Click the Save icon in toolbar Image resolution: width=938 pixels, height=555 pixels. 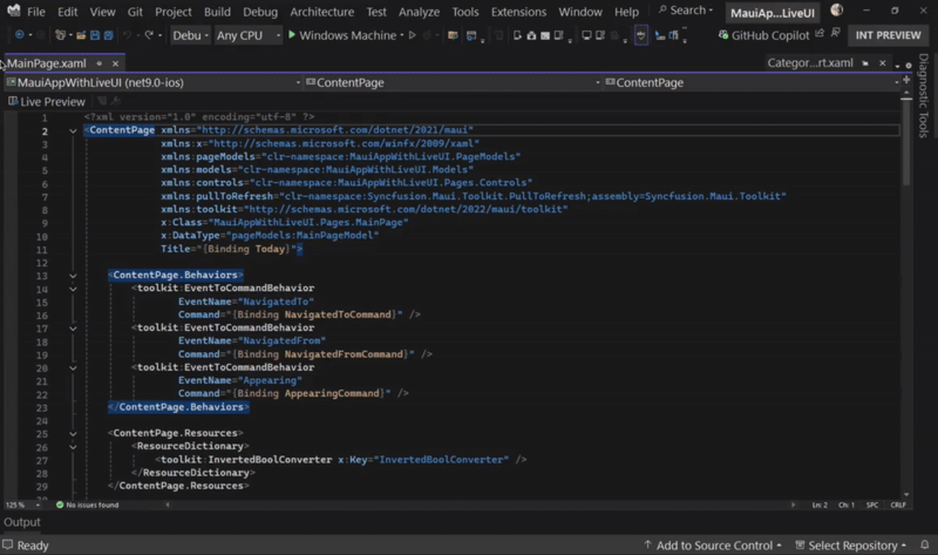[x=95, y=36]
